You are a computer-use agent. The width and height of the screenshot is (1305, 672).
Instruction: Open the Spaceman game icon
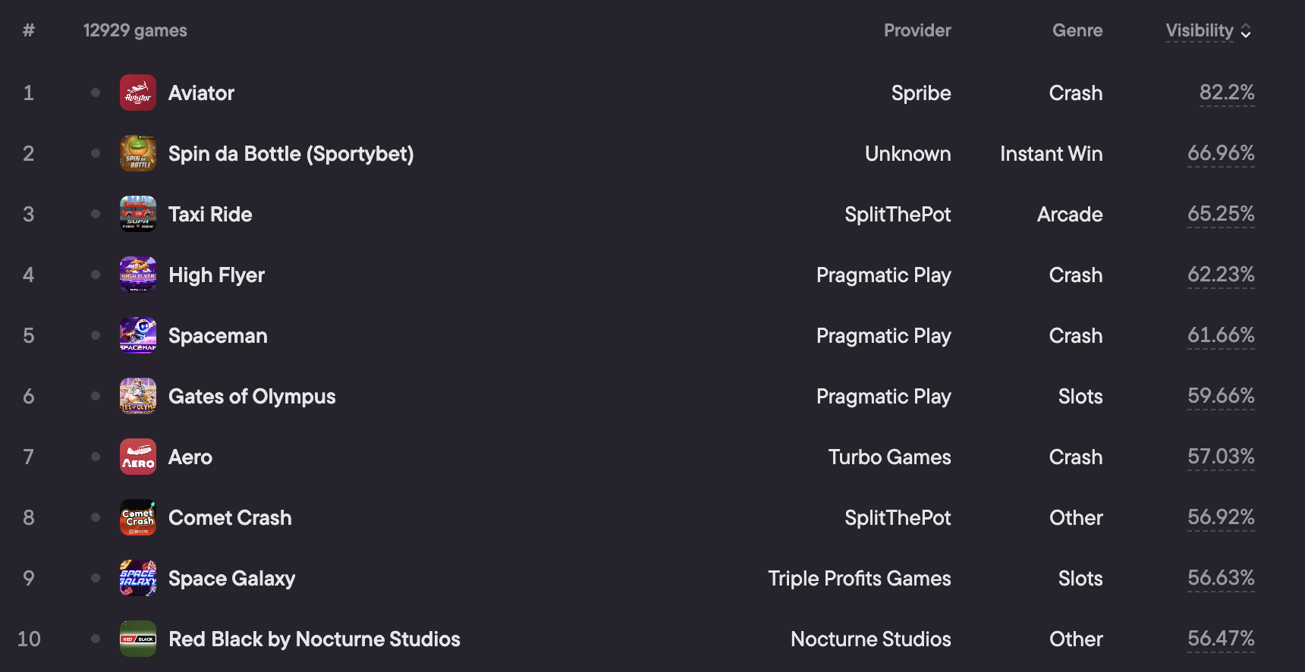pos(138,335)
